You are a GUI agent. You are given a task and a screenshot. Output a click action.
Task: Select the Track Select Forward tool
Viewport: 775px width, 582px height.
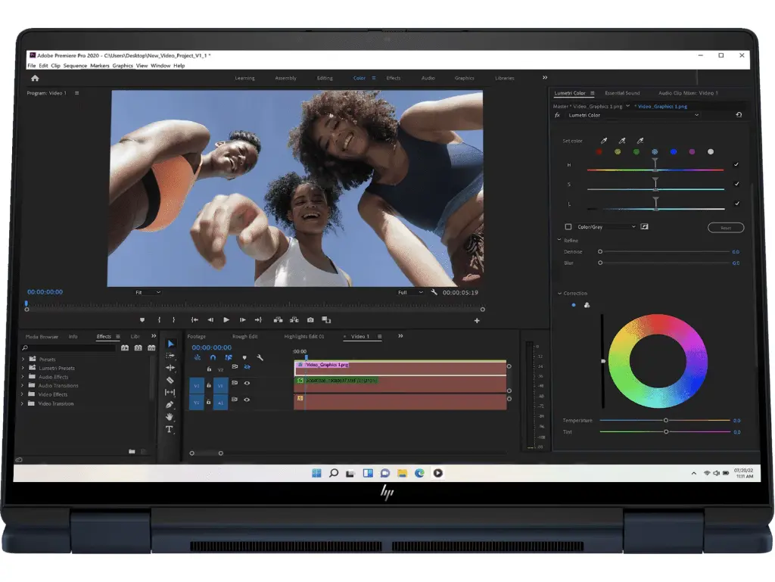click(170, 355)
